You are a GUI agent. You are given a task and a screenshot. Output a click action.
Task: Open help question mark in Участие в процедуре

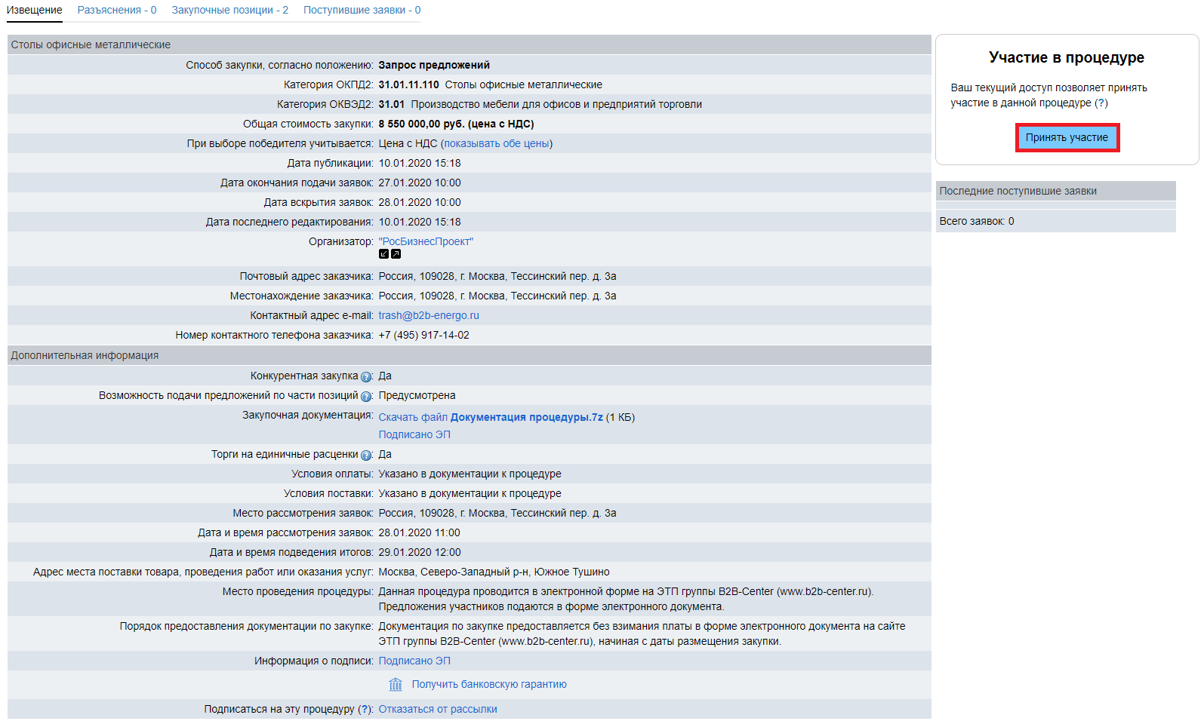[x=1101, y=103]
